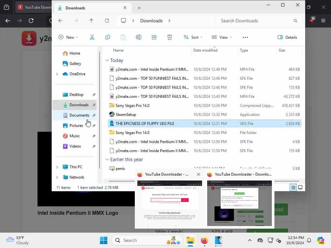Go up one folder level

point(91,21)
